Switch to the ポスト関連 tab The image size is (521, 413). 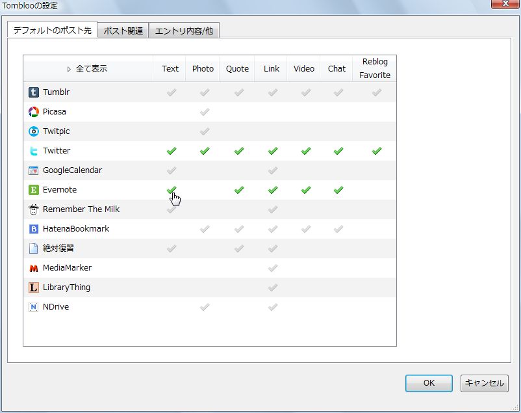click(x=123, y=31)
